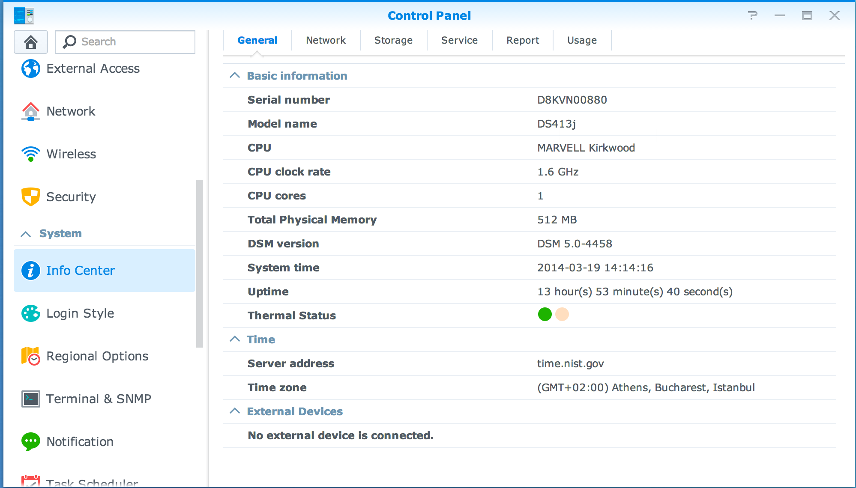The height and width of the screenshot is (488, 856).
Task: Open Login Style palette icon
Action: [31, 313]
